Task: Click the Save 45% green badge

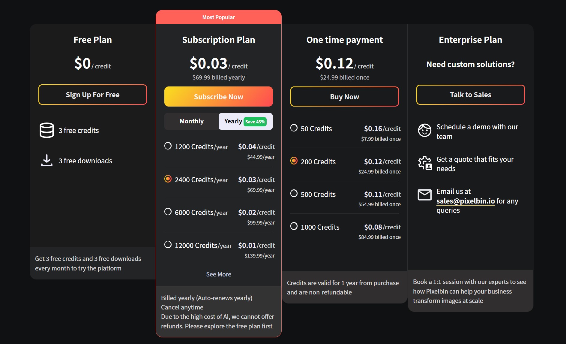Action: click(255, 122)
